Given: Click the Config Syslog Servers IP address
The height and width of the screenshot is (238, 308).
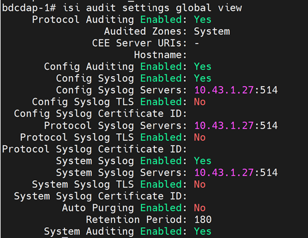Looking at the screenshot, I should 224,90.
